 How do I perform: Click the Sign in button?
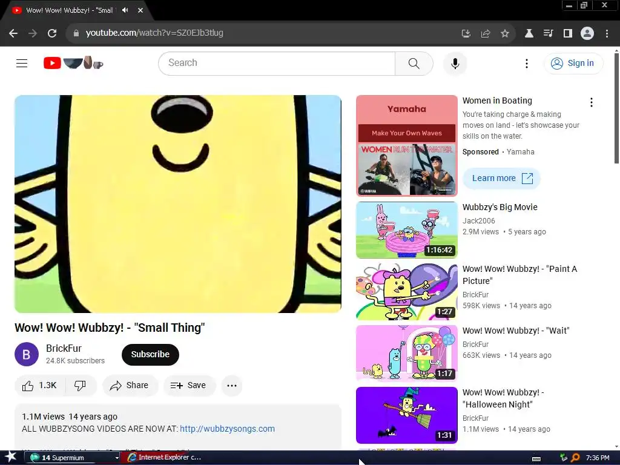click(x=573, y=63)
